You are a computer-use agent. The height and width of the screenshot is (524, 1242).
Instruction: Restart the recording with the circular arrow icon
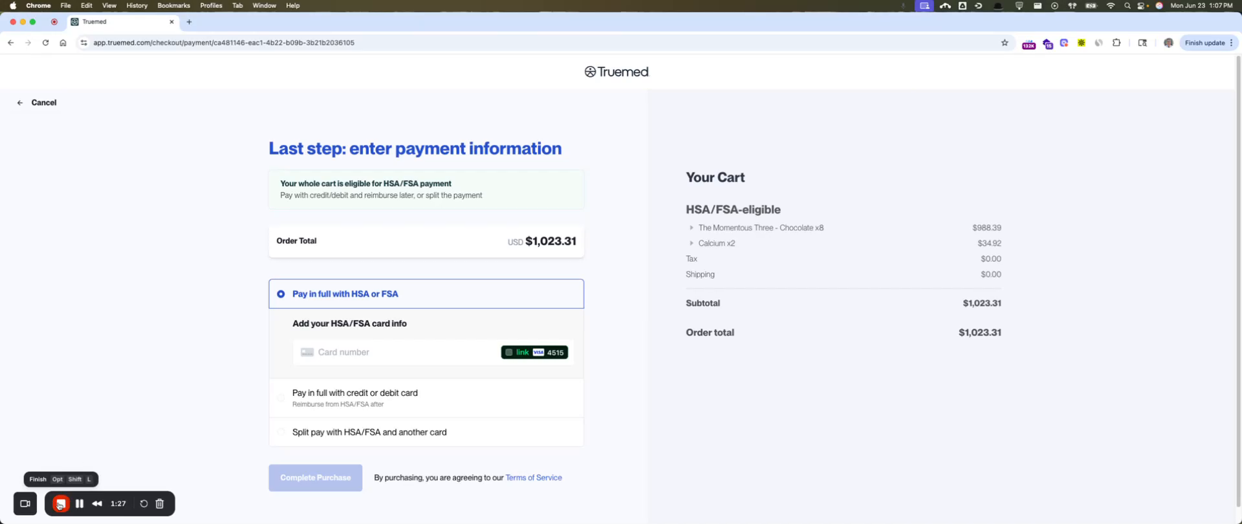144,503
